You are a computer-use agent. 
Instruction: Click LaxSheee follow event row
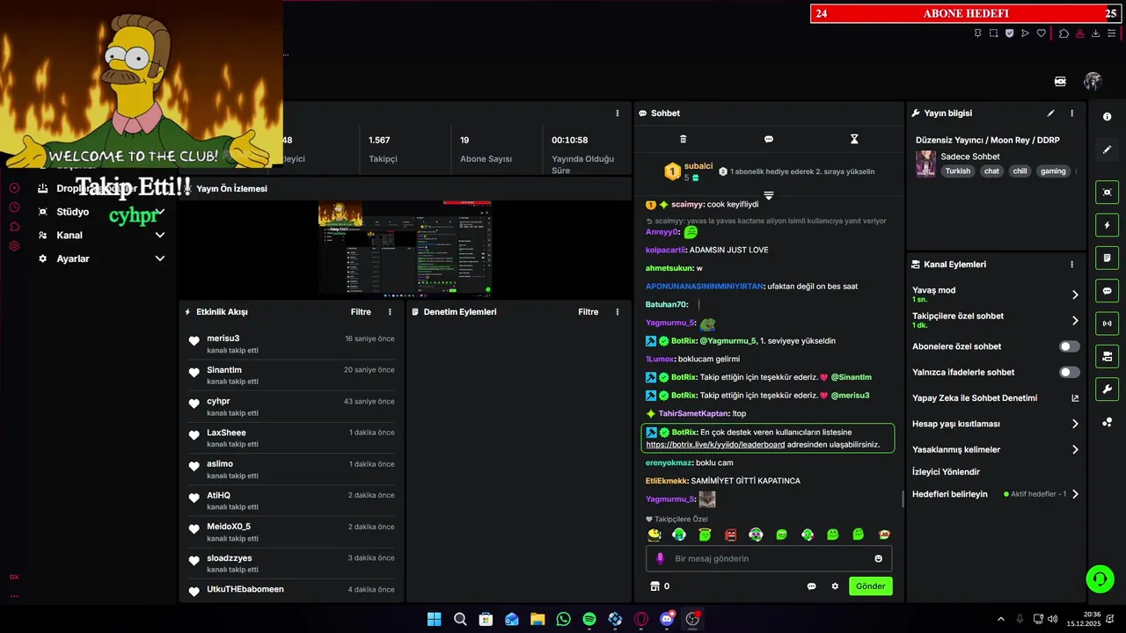pos(291,438)
